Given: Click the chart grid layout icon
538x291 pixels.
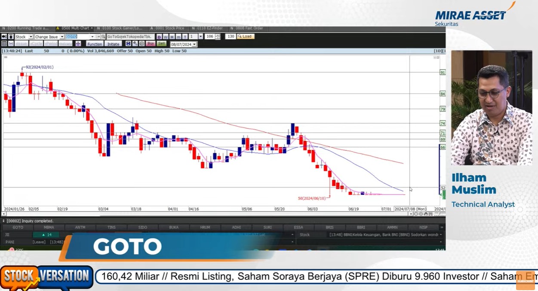Looking at the screenshot, I should (x=4, y=44).
